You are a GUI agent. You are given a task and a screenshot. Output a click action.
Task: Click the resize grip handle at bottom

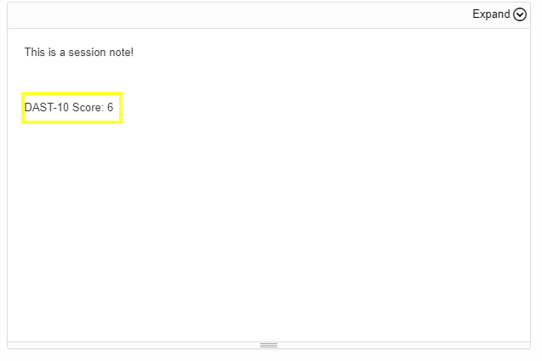point(269,345)
